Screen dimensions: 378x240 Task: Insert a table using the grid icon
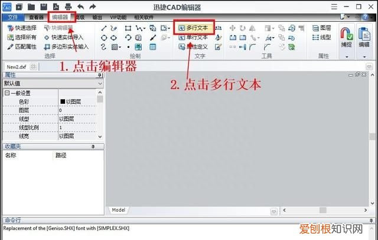pos(152,47)
